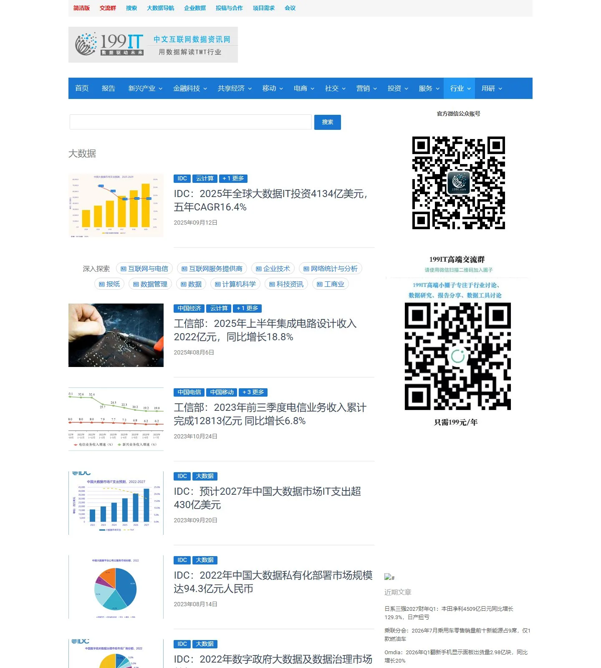Click the 中国电信 tag
601x668 pixels.
[189, 392]
